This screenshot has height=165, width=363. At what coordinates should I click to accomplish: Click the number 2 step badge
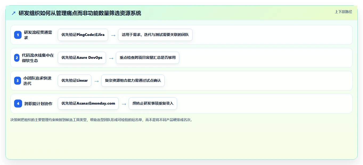17,58
